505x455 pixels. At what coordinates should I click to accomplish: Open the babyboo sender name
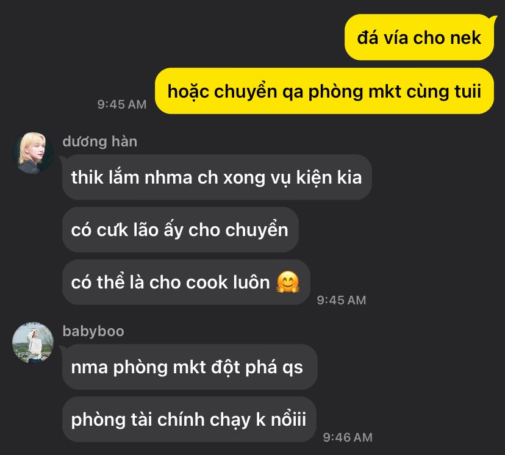(93, 331)
